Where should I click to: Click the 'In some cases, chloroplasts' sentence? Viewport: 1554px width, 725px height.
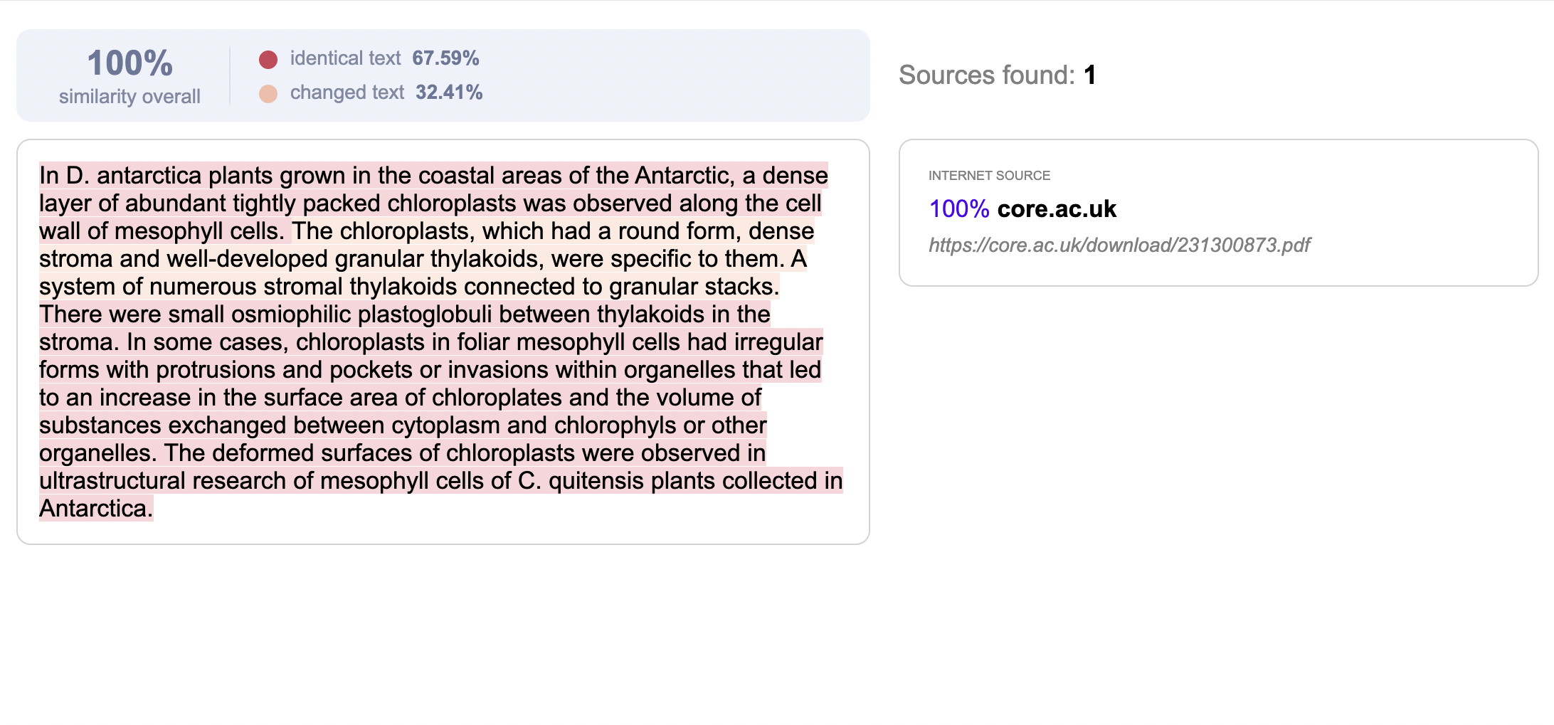point(431,397)
